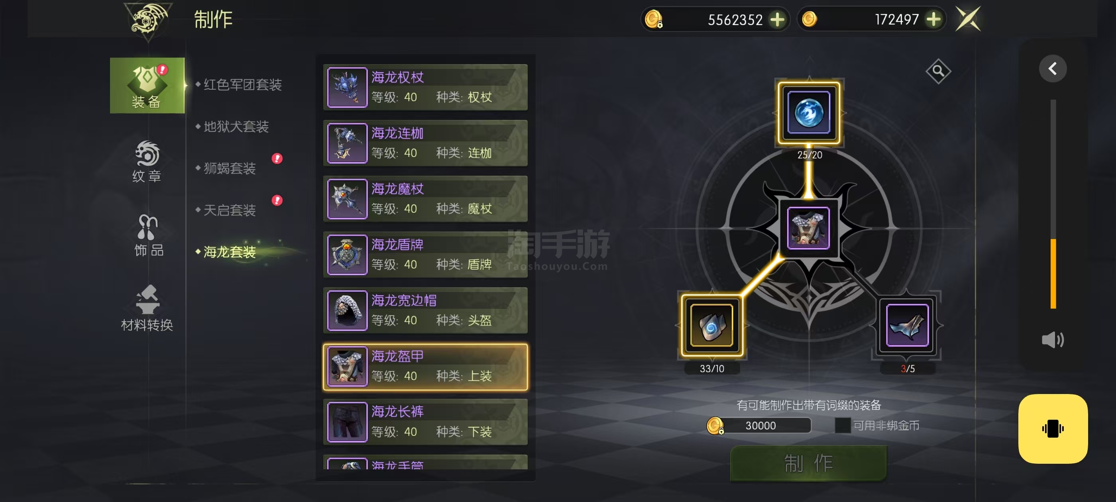The image size is (1116, 502).
Task: Enable the 可用非绑金币 checkbox
Action: 842,426
